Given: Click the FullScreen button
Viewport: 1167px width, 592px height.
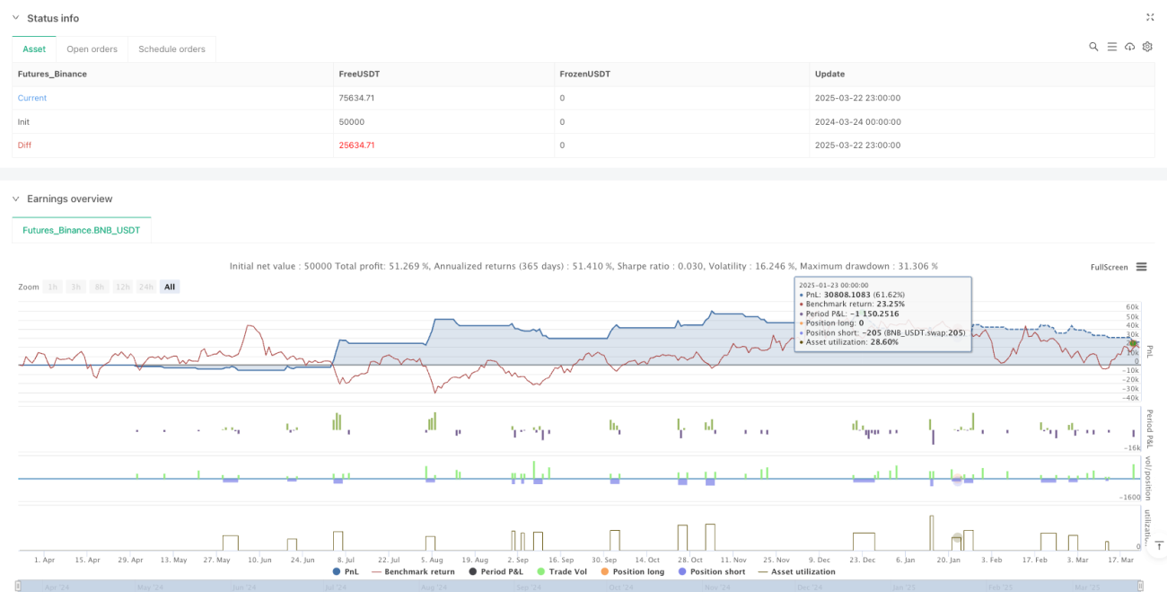Looking at the screenshot, I should pos(1110,267).
